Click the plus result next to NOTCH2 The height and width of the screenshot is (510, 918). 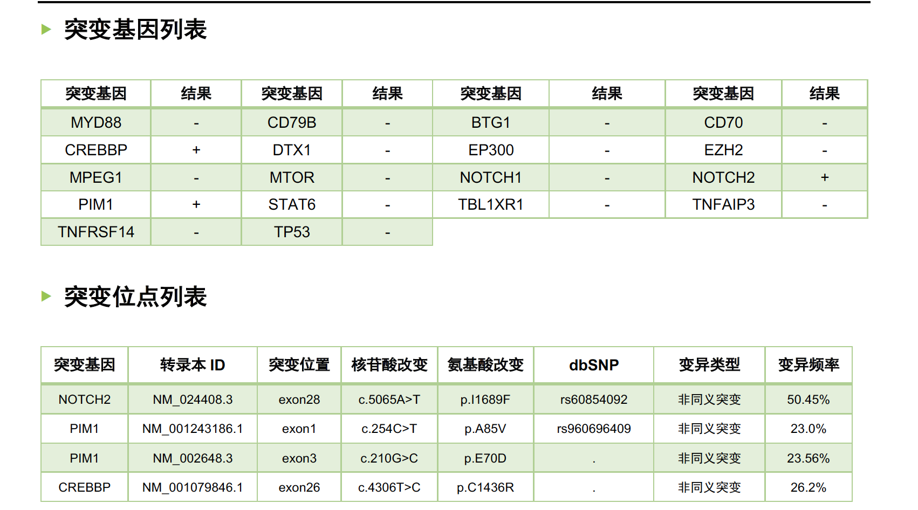825,177
